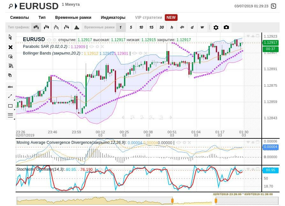Click the search magnifier next to EURUSD
The image size is (285, 206).
[11, 6]
